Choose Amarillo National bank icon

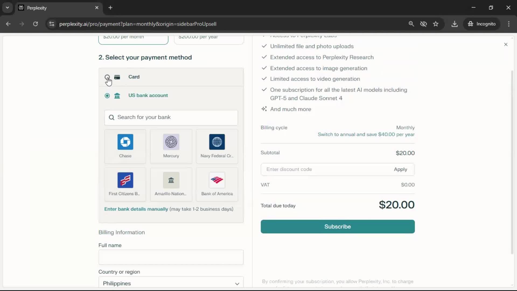click(x=171, y=180)
